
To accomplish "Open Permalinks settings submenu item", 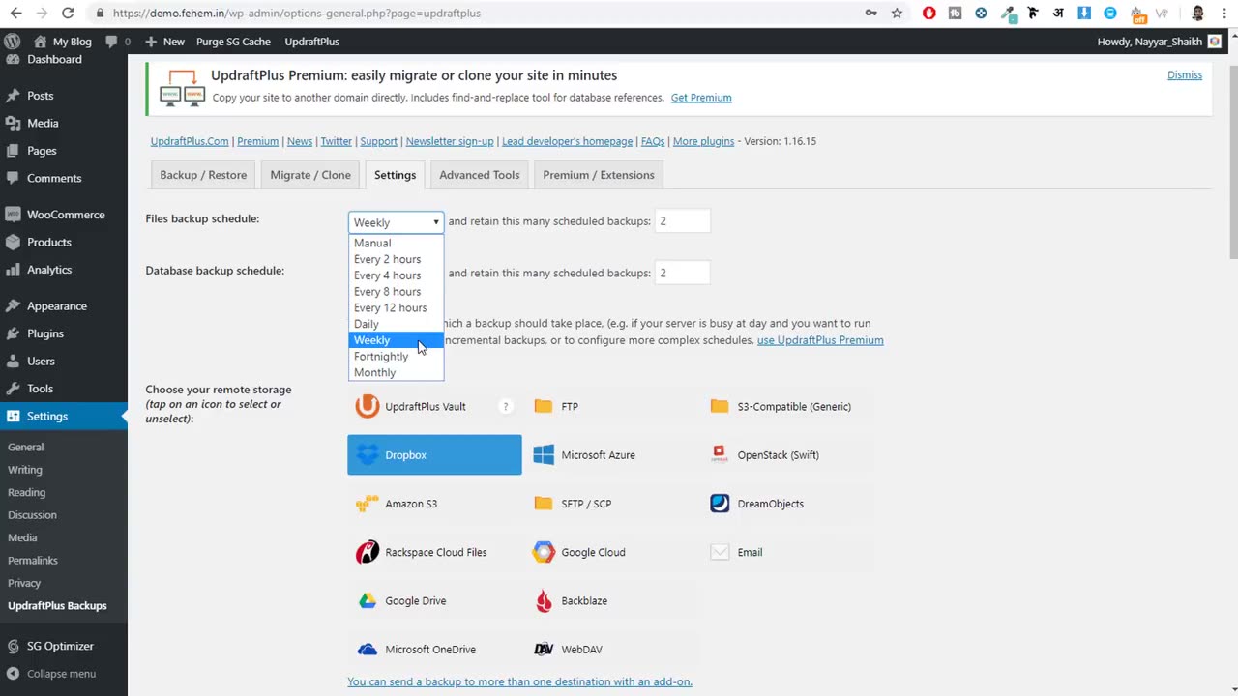I will pos(33,561).
